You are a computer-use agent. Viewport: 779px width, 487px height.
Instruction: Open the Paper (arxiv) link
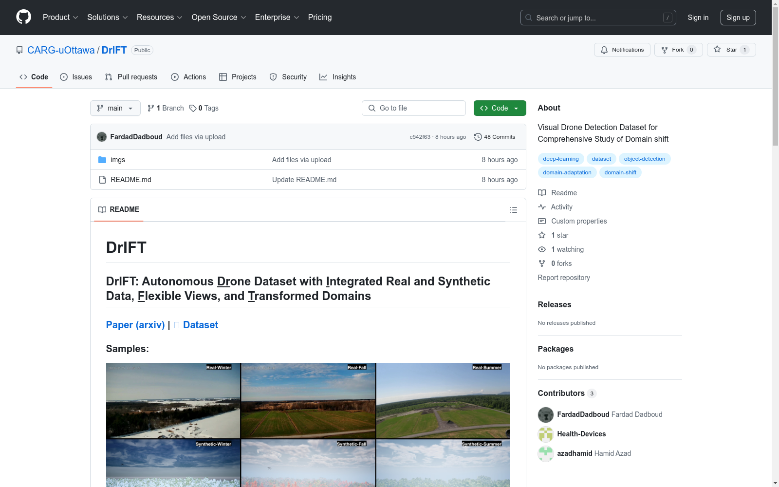pyautogui.click(x=135, y=325)
